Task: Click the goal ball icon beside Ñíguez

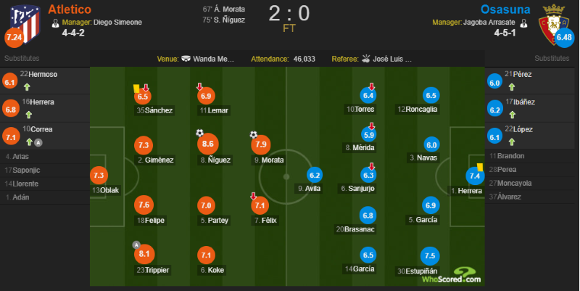Action: [x=200, y=133]
